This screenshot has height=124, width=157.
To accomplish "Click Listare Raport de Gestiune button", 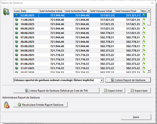I will (128, 80).
